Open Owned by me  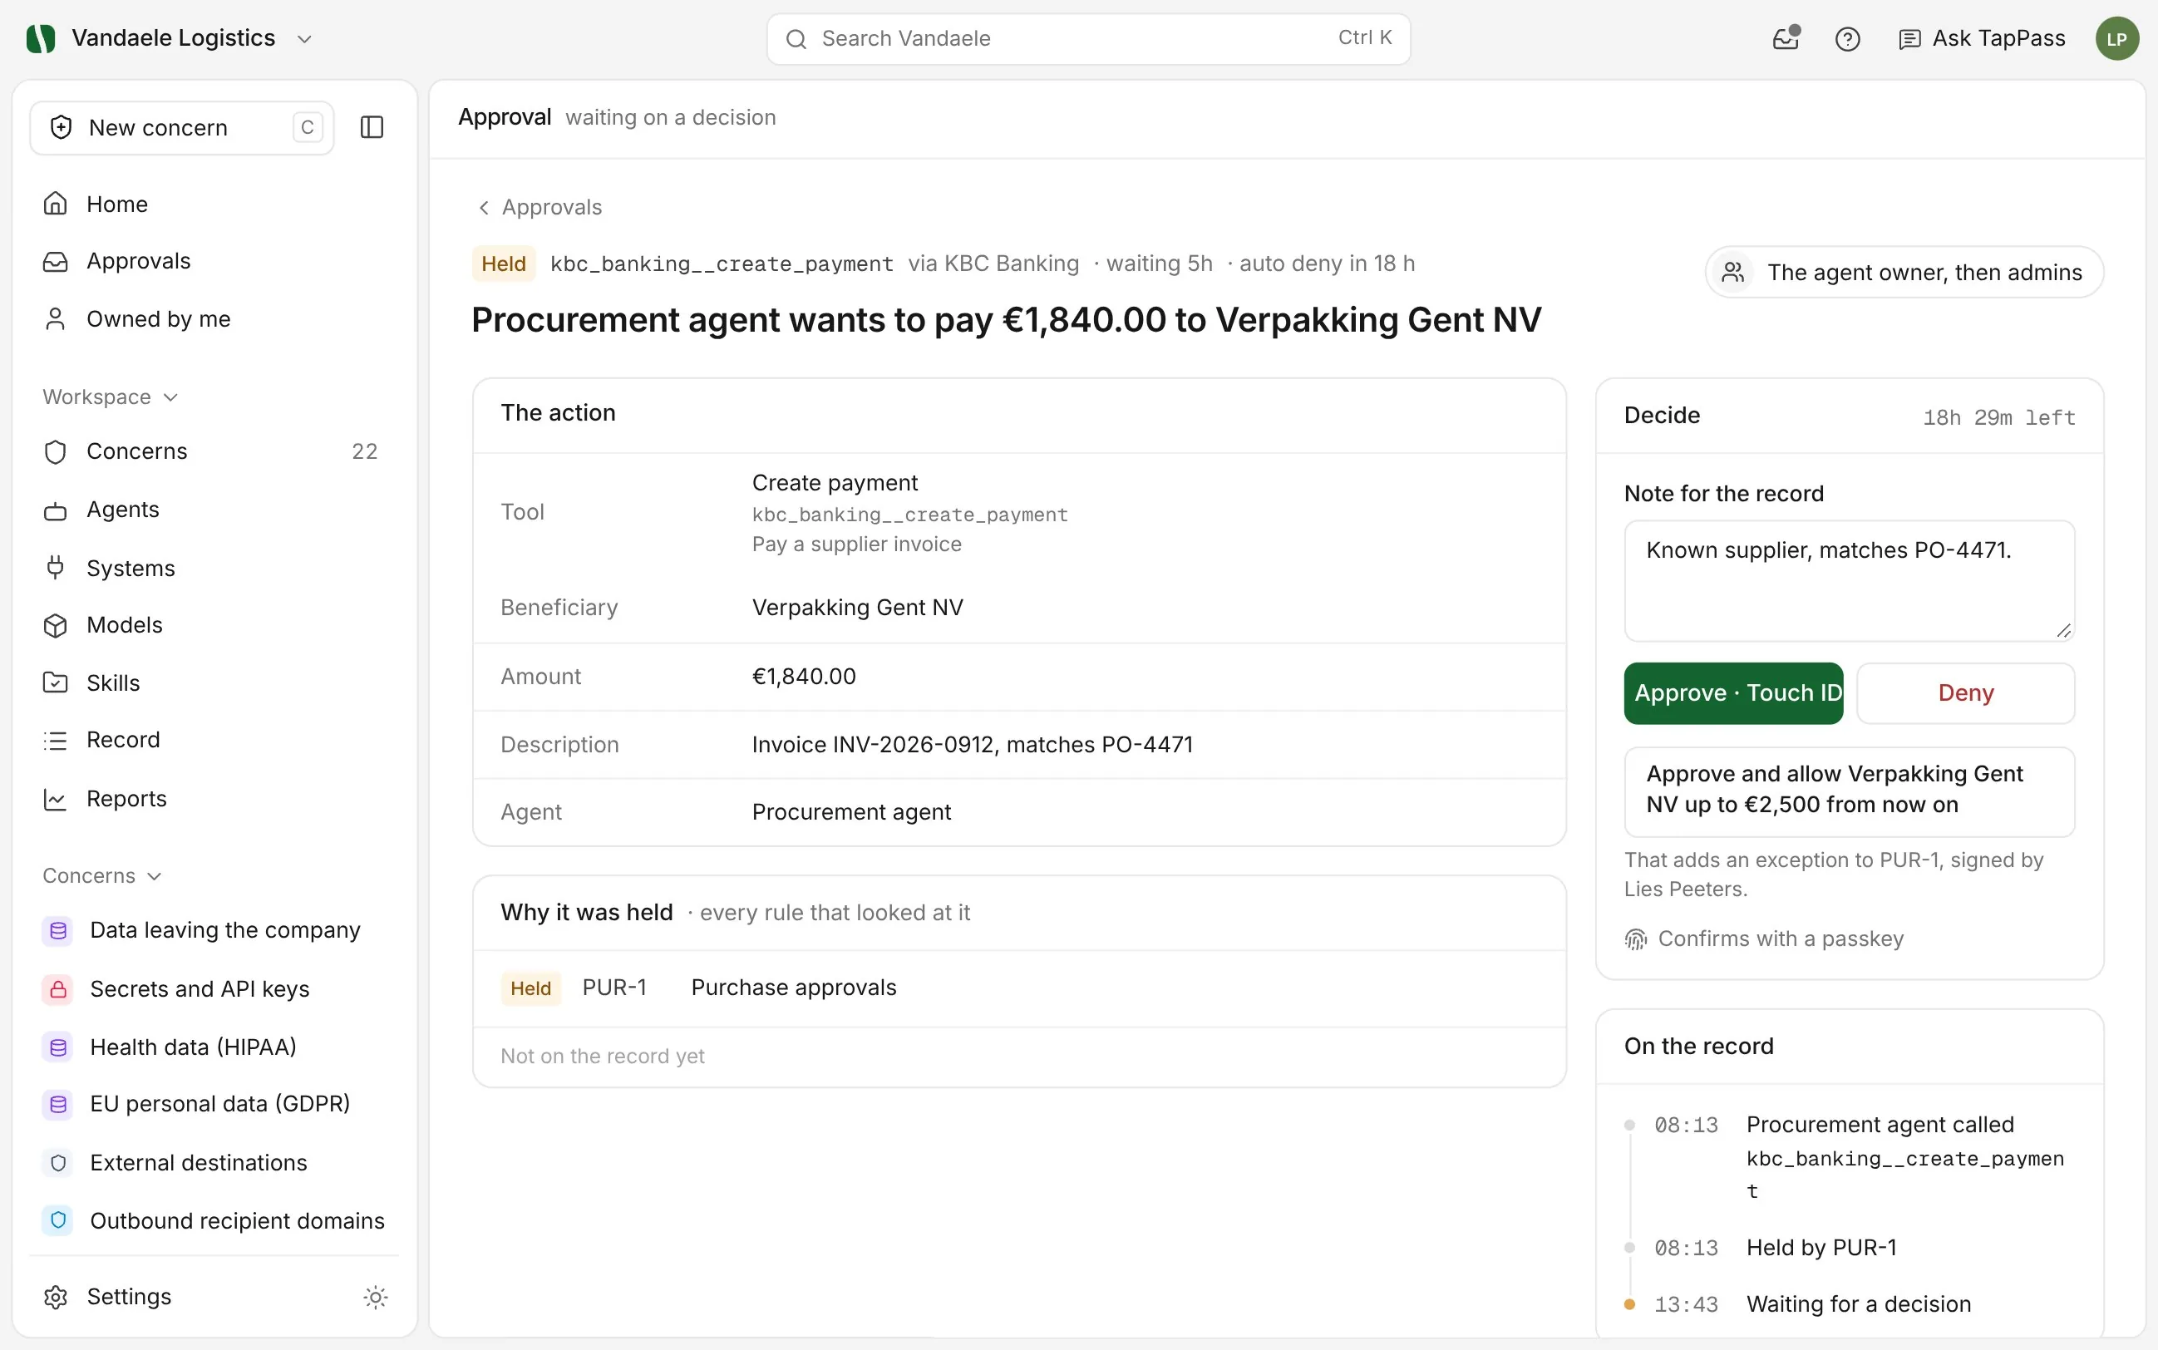[x=214, y=318]
